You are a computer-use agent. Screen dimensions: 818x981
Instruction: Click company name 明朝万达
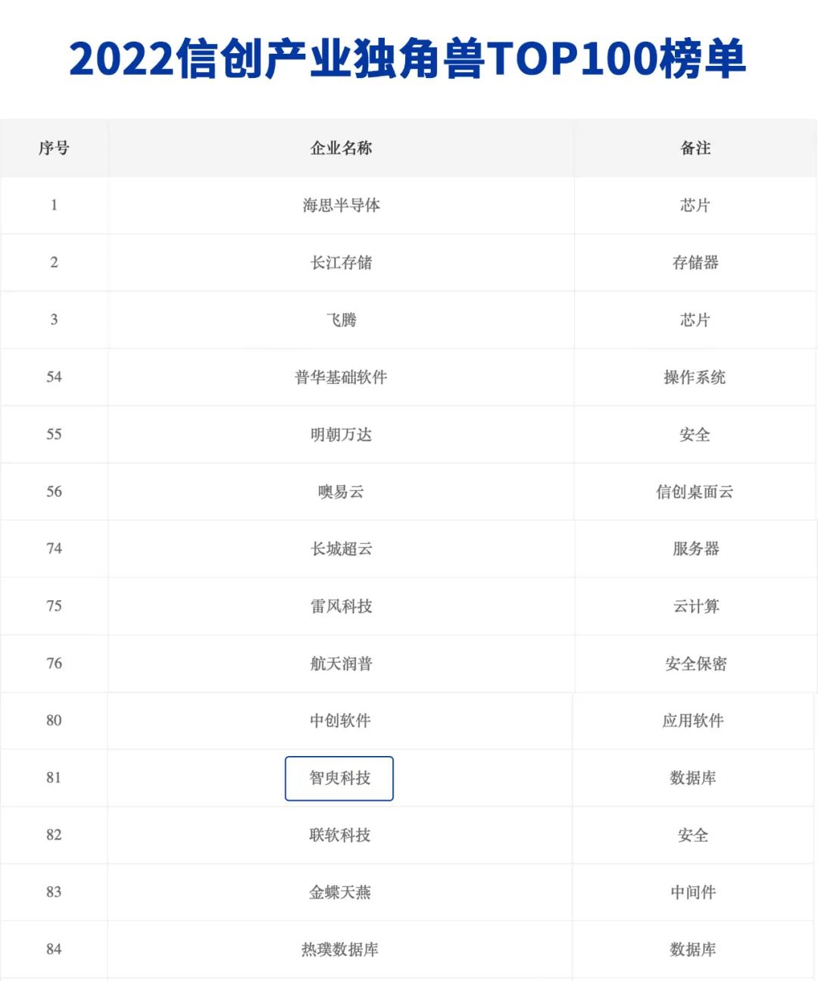(x=341, y=435)
